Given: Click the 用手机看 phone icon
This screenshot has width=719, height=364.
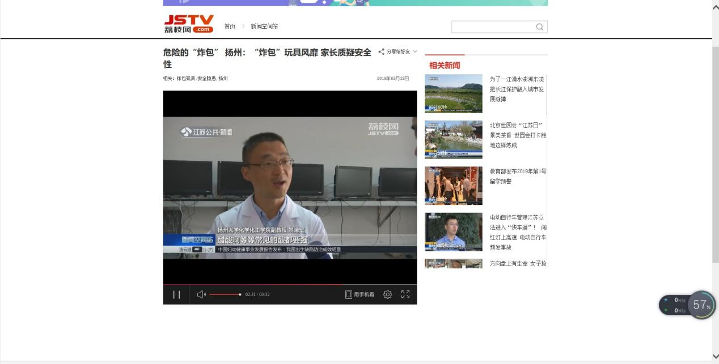Looking at the screenshot, I should pos(349,294).
